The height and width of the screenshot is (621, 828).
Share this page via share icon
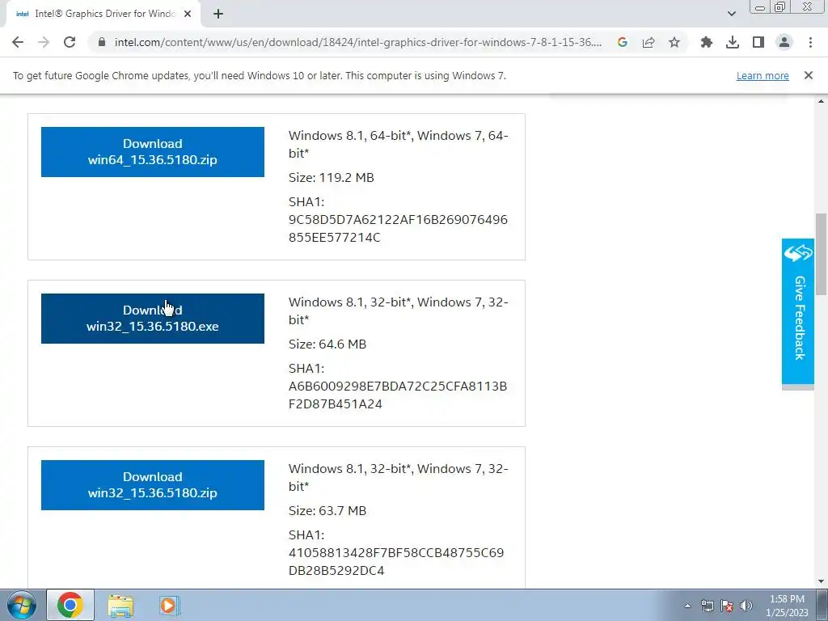(x=648, y=42)
